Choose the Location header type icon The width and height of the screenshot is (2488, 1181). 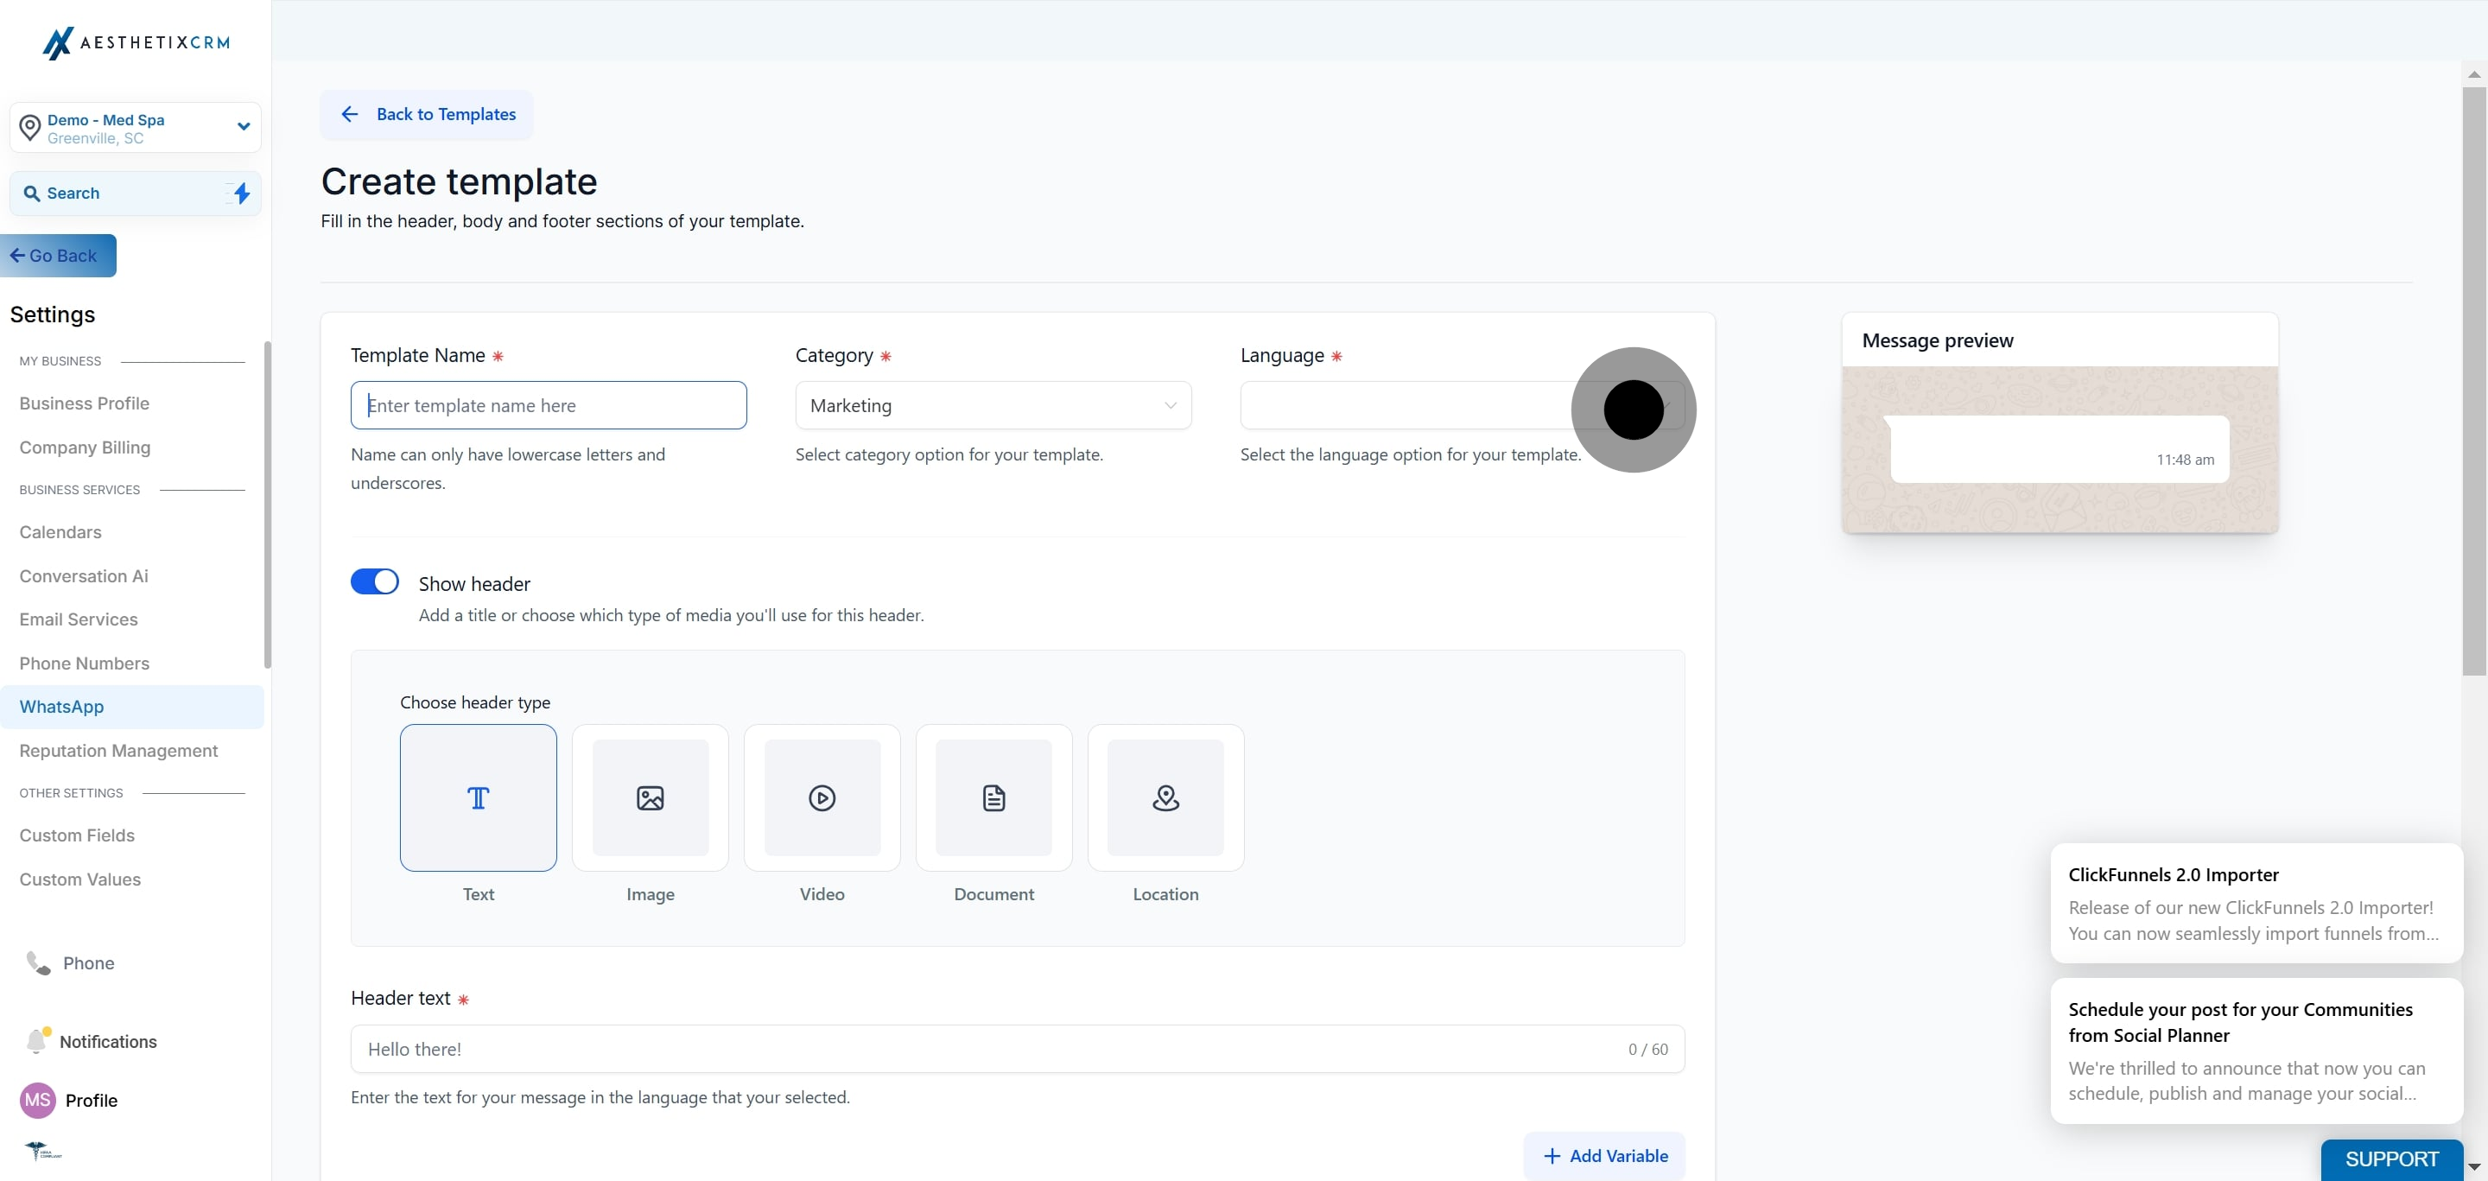(1165, 797)
